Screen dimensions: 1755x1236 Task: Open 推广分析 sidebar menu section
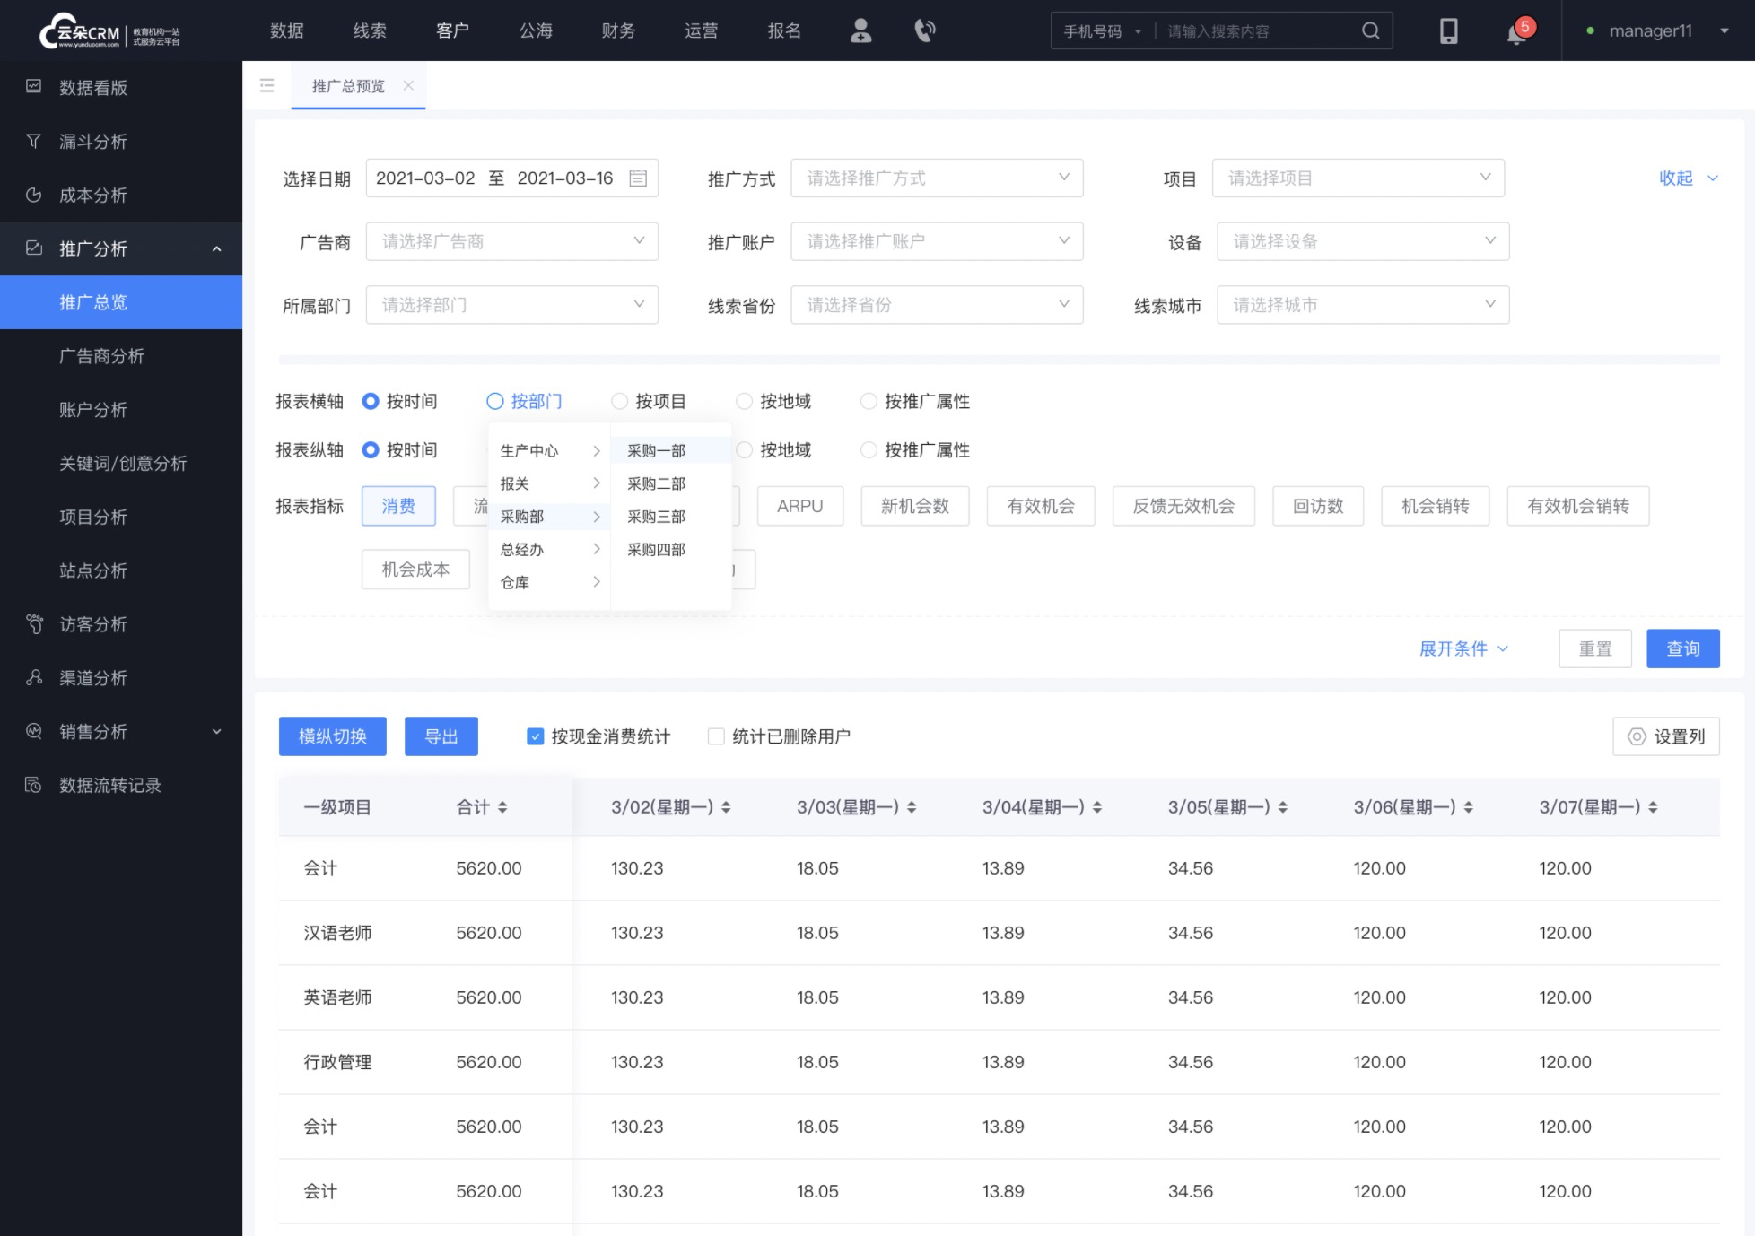(120, 248)
